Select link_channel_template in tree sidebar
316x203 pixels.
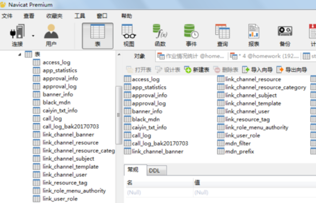click(x=71, y=166)
